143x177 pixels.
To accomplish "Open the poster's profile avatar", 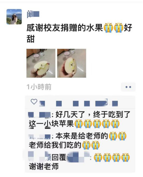I will (14, 17).
